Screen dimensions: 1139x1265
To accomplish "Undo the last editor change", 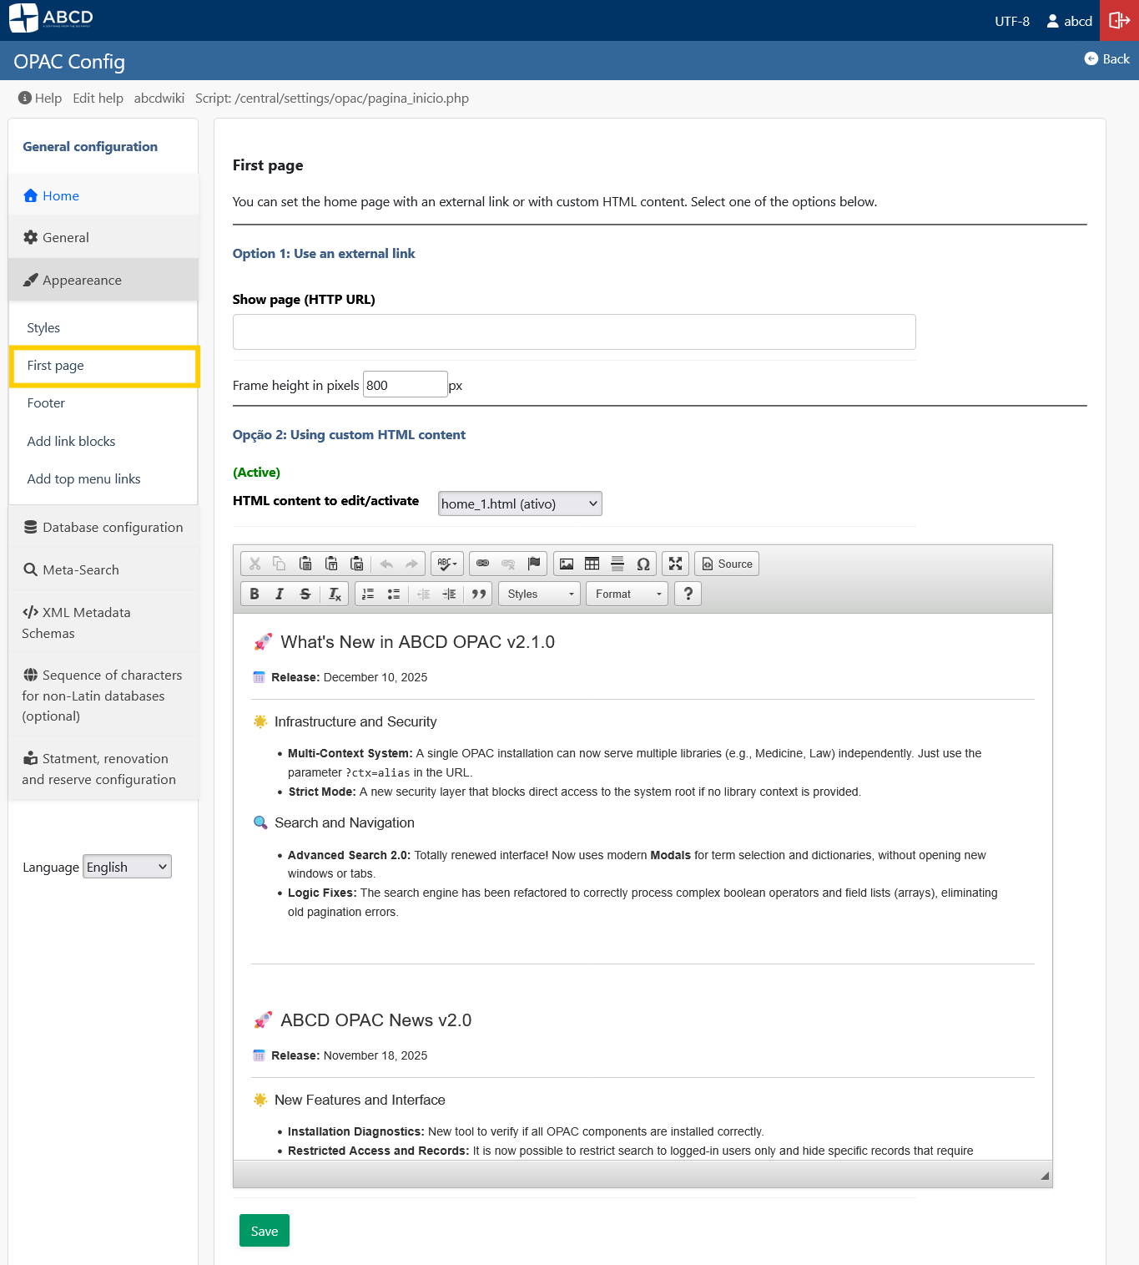I will [x=386, y=564].
